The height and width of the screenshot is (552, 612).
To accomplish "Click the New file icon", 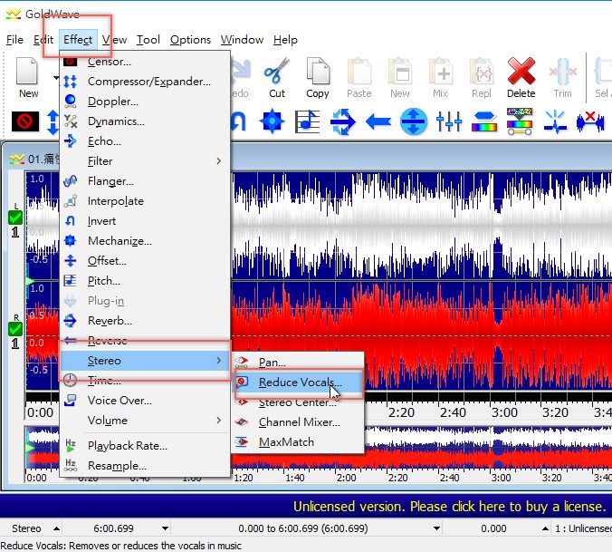I will (x=29, y=71).
